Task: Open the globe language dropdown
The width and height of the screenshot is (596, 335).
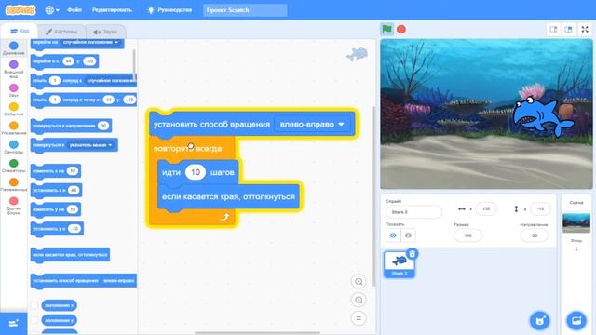Action: pos(52,10)
